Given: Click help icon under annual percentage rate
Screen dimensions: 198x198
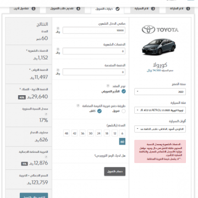Looking at the screenshot, I should [x=46, y=114].
